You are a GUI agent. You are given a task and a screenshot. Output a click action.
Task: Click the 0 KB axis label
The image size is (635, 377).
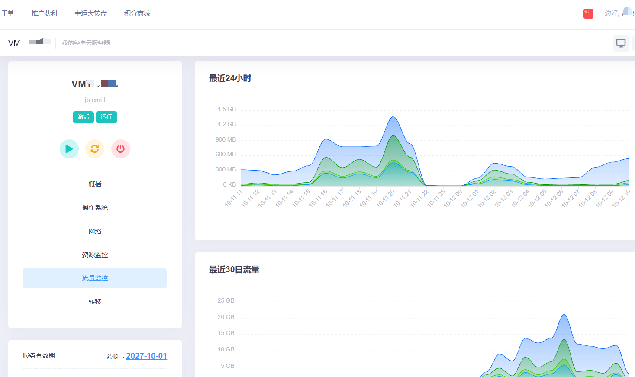tap(229, 184)
